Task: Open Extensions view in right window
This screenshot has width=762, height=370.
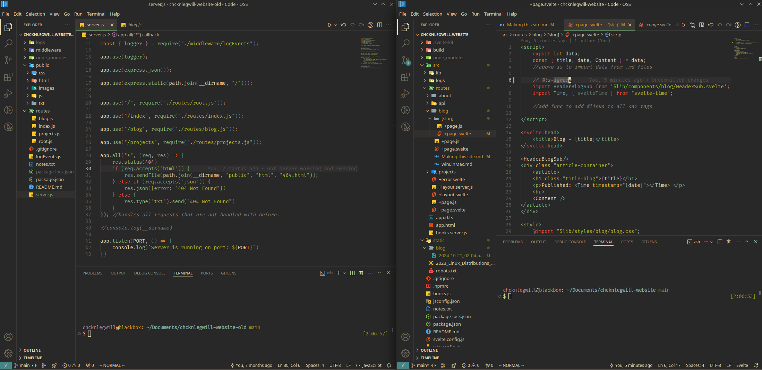Action: (x=405, y=77)
